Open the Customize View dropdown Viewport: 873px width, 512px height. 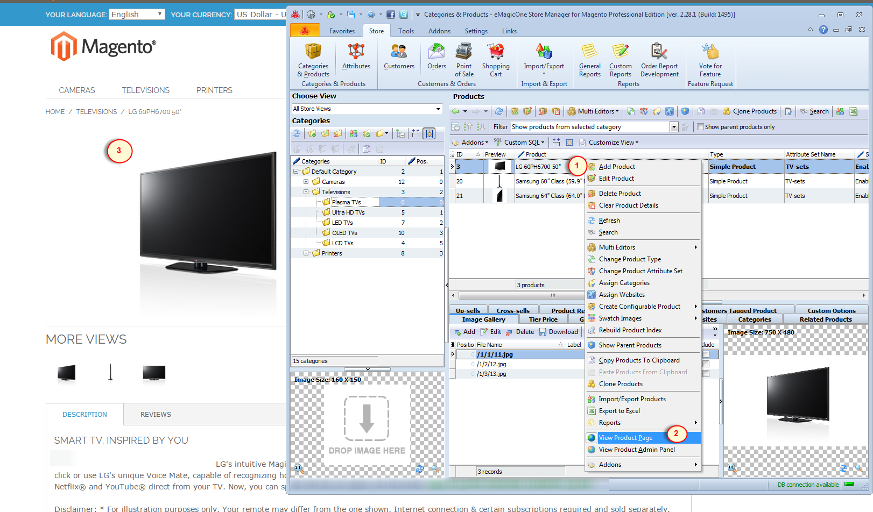(x=609, y=143)
